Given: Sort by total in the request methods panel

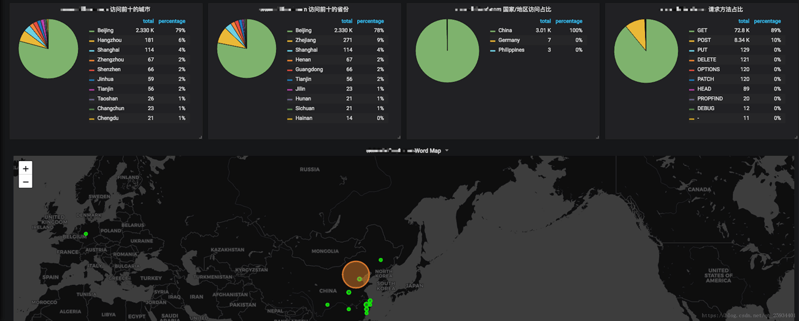Looking at the screenshot, I should (x=743, y=21).
